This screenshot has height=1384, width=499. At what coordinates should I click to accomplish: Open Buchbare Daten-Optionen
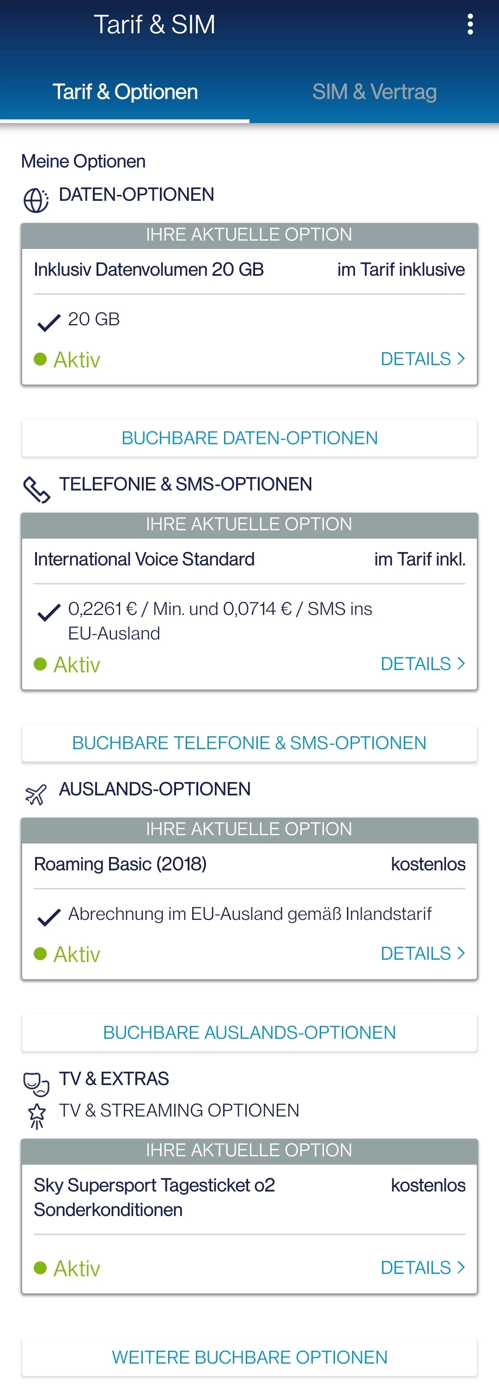coord(249,438)
